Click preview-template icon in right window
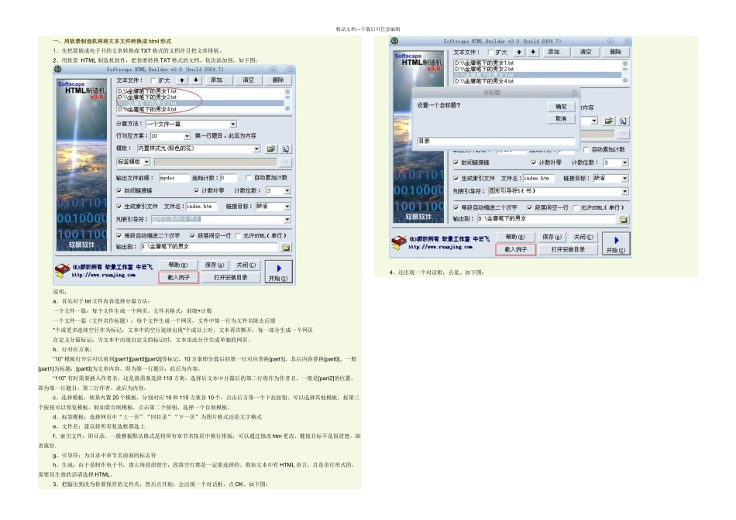 tap(623, 121)
